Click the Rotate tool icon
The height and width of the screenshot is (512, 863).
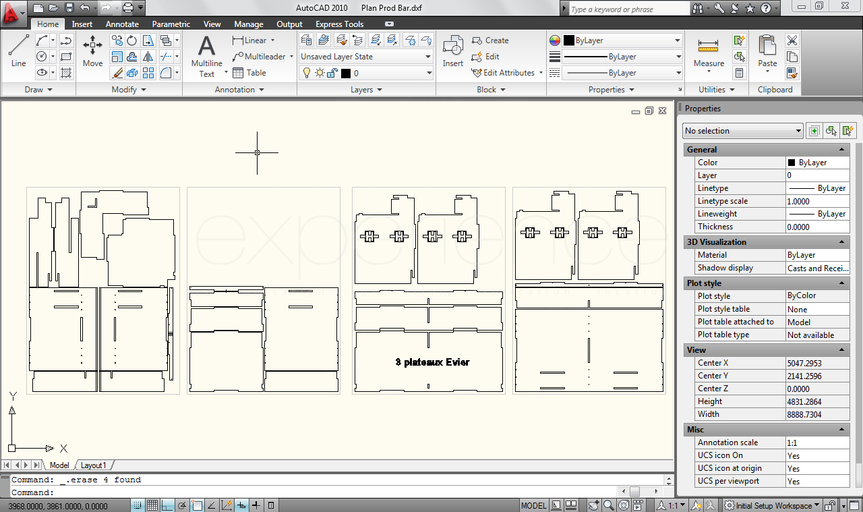[x=132, y=40]
